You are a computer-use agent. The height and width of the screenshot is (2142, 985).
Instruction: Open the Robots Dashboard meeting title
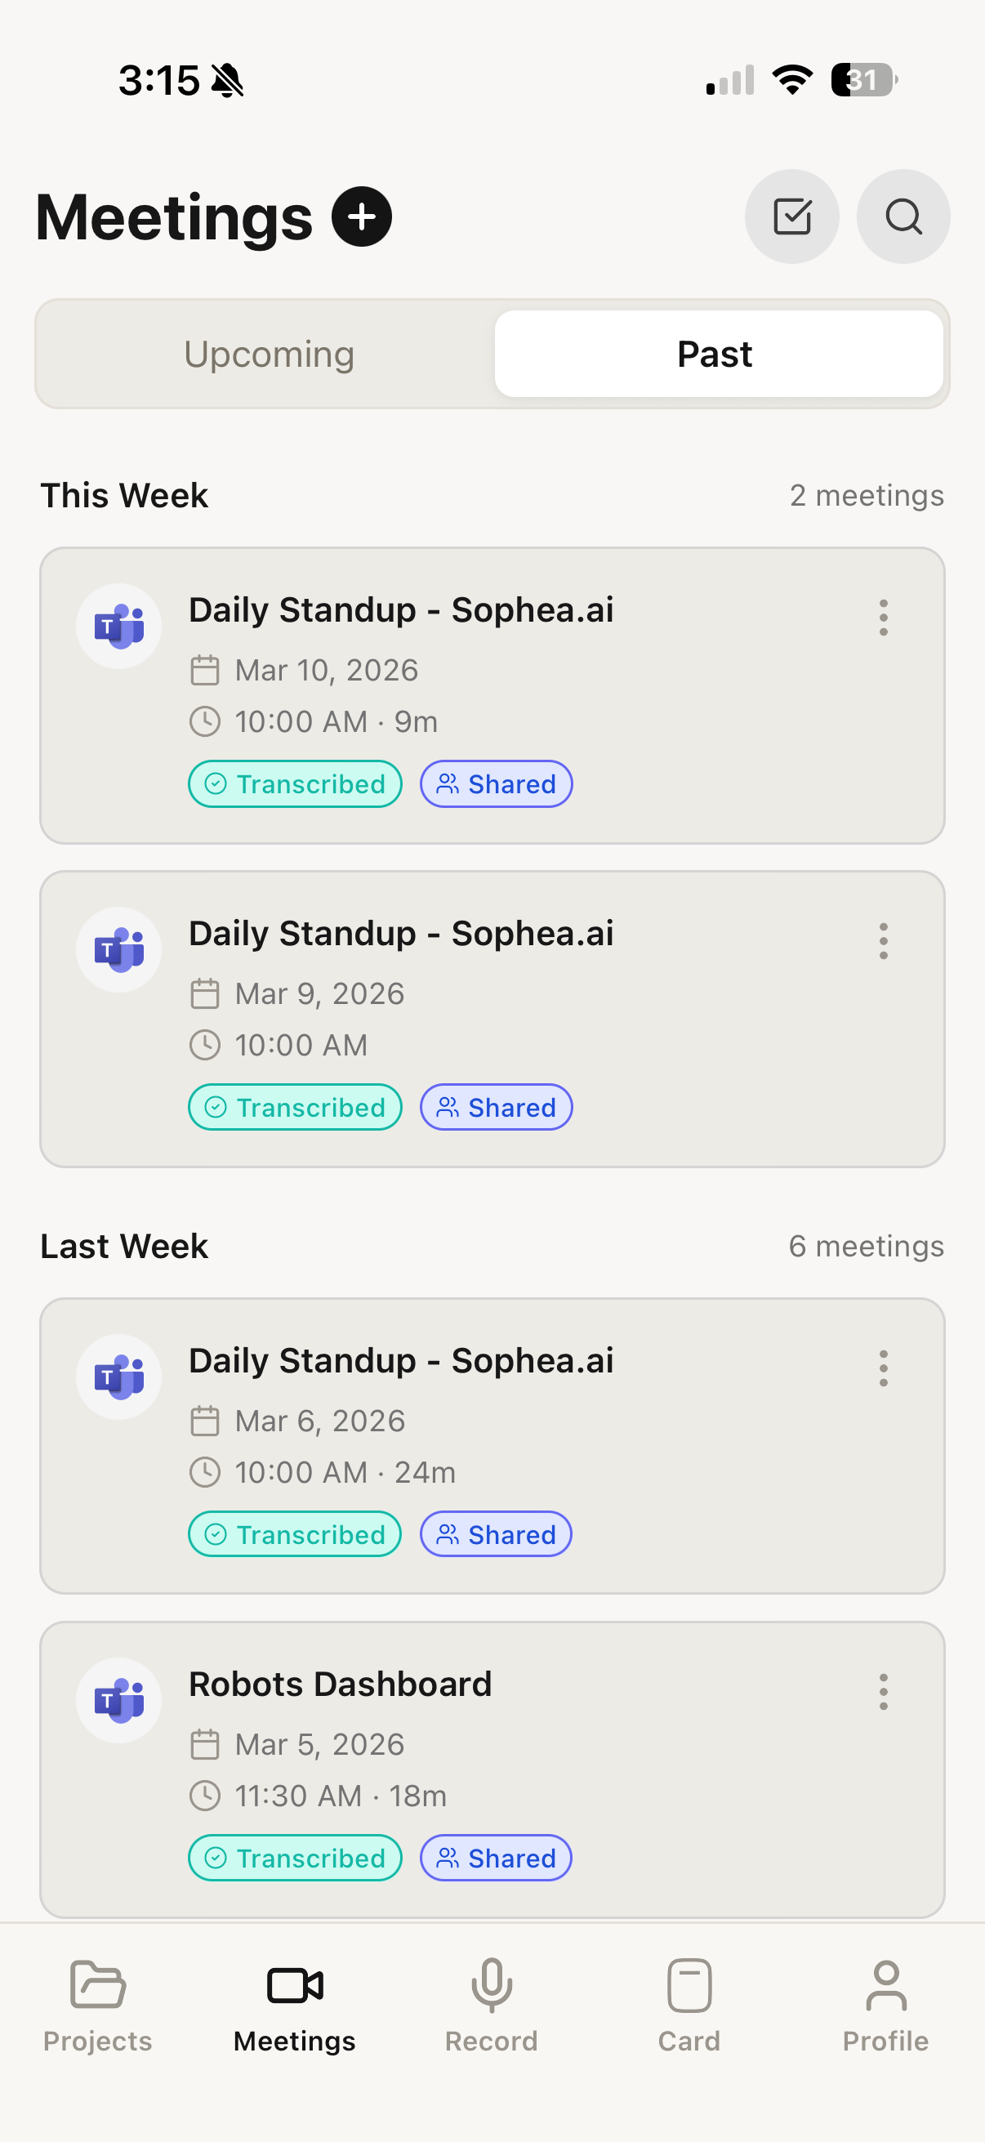click(340, 1684)
